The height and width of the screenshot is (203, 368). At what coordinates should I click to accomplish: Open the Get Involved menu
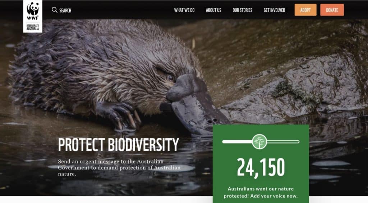(x=274, y=10)
